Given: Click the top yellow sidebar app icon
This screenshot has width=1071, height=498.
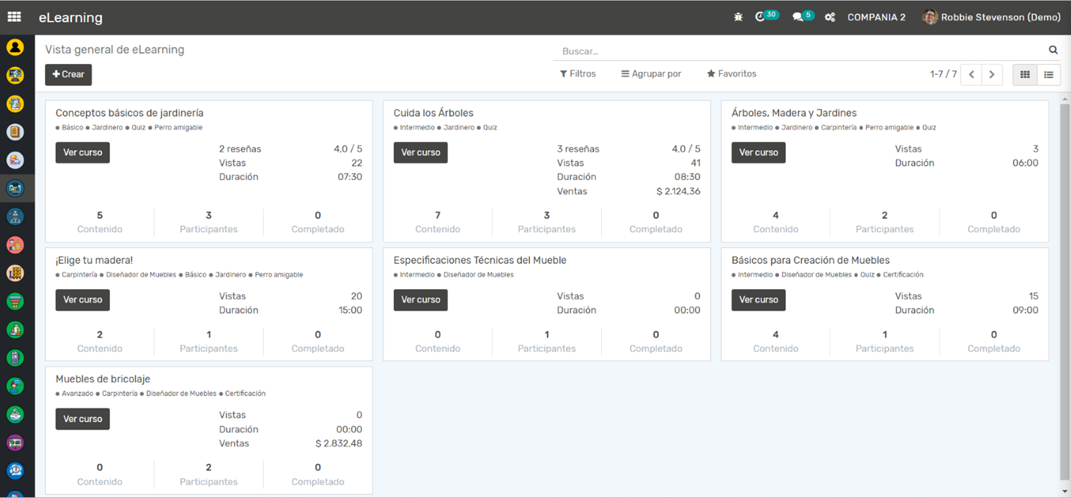Looking at the screenshot, I should [x=16, y=47].
